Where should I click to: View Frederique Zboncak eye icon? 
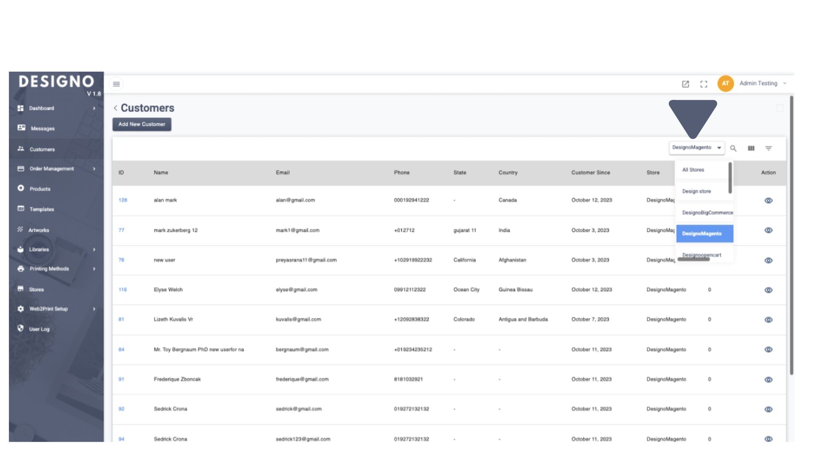pos(768,379)
